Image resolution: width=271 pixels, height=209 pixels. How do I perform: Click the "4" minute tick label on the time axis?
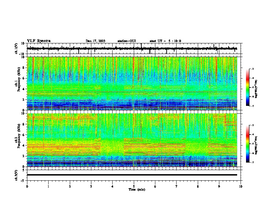tap(113, 186)
